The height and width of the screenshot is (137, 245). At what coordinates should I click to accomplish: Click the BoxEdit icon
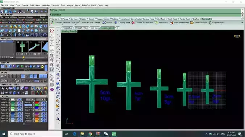tap(104, 23)
